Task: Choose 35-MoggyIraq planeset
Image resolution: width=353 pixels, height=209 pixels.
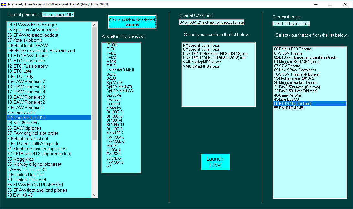Action: (x=49, y=159)
